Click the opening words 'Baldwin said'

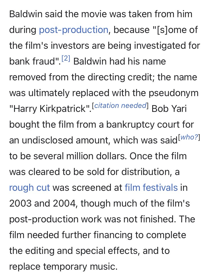pos(34,14)
